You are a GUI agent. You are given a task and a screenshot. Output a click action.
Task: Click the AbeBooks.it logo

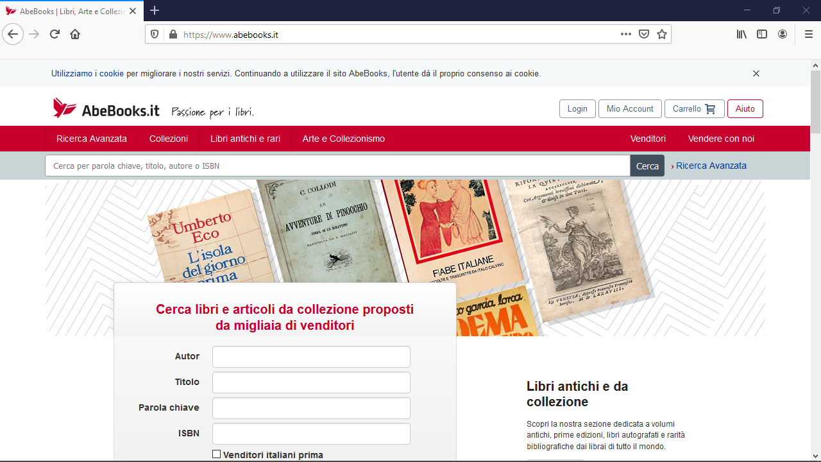coord(106,109)
